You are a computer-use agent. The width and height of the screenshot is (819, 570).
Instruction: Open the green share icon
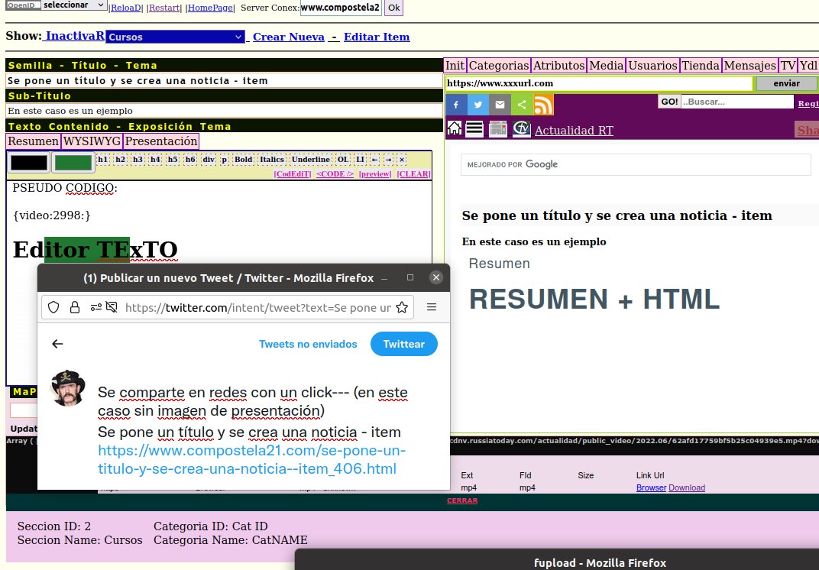pos(521,105)
